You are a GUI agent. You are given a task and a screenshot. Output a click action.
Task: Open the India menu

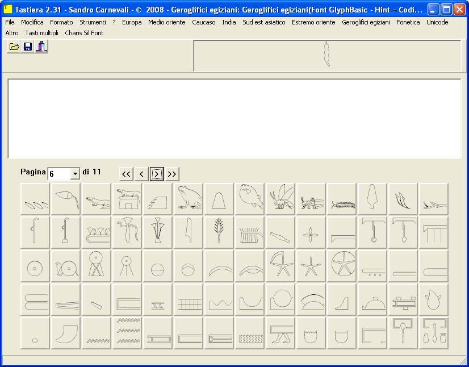click(x=229, y=22)
